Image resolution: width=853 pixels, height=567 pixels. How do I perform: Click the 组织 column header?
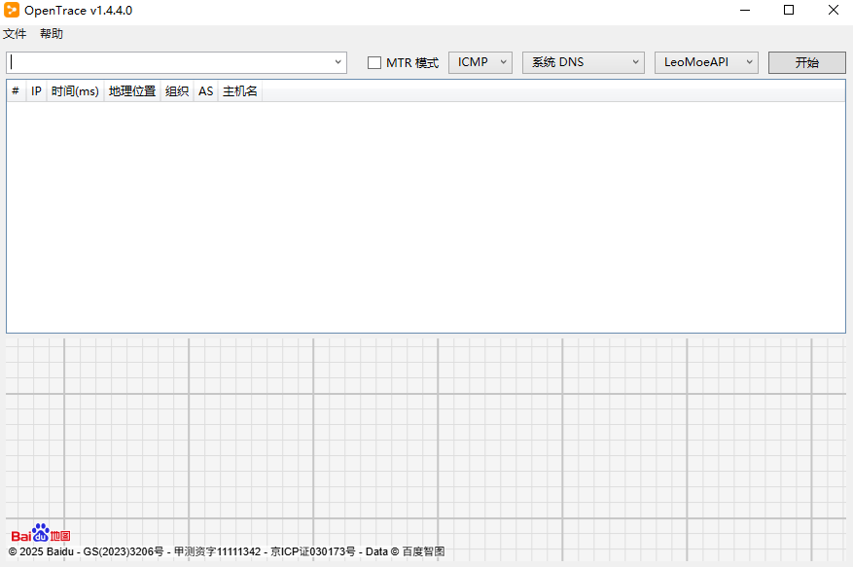pos(177,91)
